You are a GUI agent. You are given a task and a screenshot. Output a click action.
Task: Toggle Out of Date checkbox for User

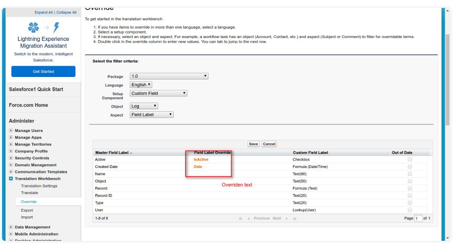tap(410, 210)
